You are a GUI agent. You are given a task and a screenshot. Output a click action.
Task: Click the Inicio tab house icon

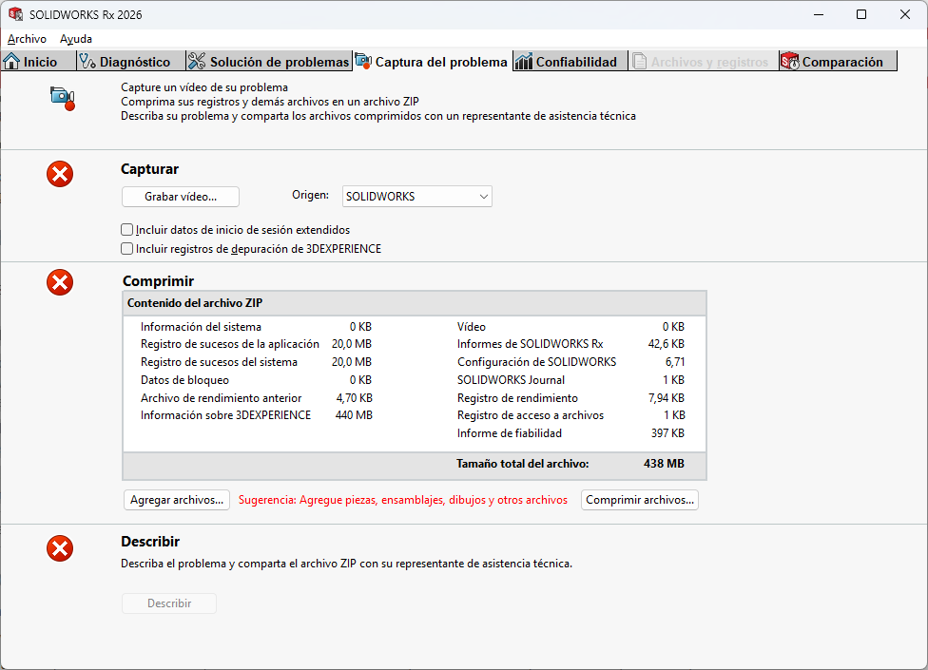pyautogui.click(x=11, y=62)
